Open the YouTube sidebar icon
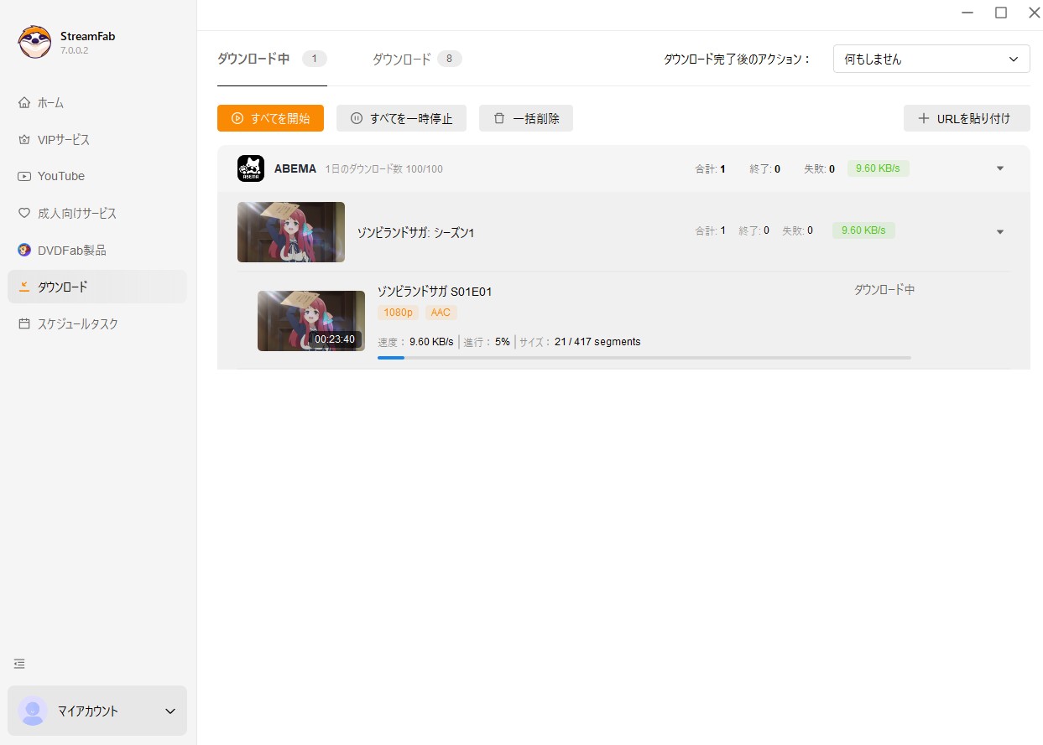The height and width of the screenshot is (745, 1043). point(23,177)
